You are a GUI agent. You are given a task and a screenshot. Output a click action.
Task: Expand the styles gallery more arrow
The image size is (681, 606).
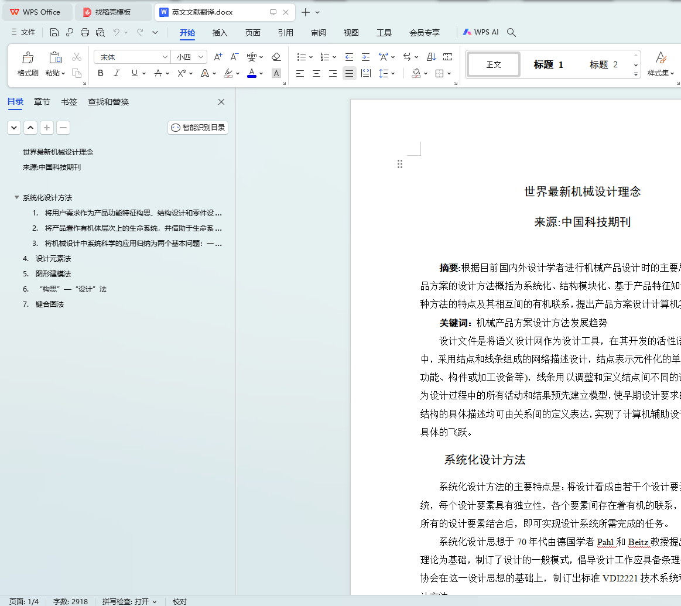pyautogui.click(x=636, y=74)
